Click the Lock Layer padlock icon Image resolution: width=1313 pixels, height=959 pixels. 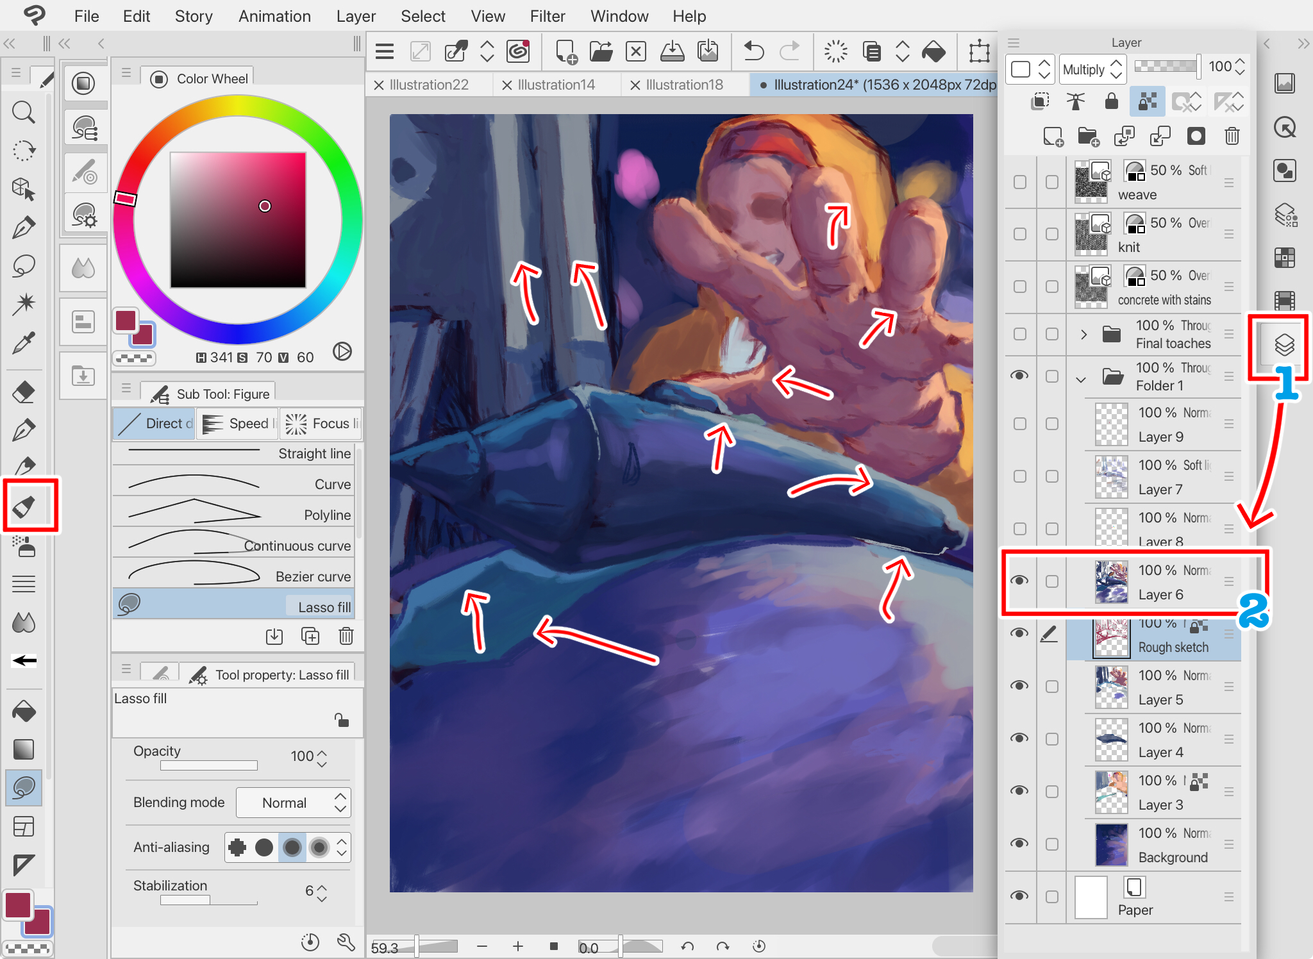tap(1111, 101)
